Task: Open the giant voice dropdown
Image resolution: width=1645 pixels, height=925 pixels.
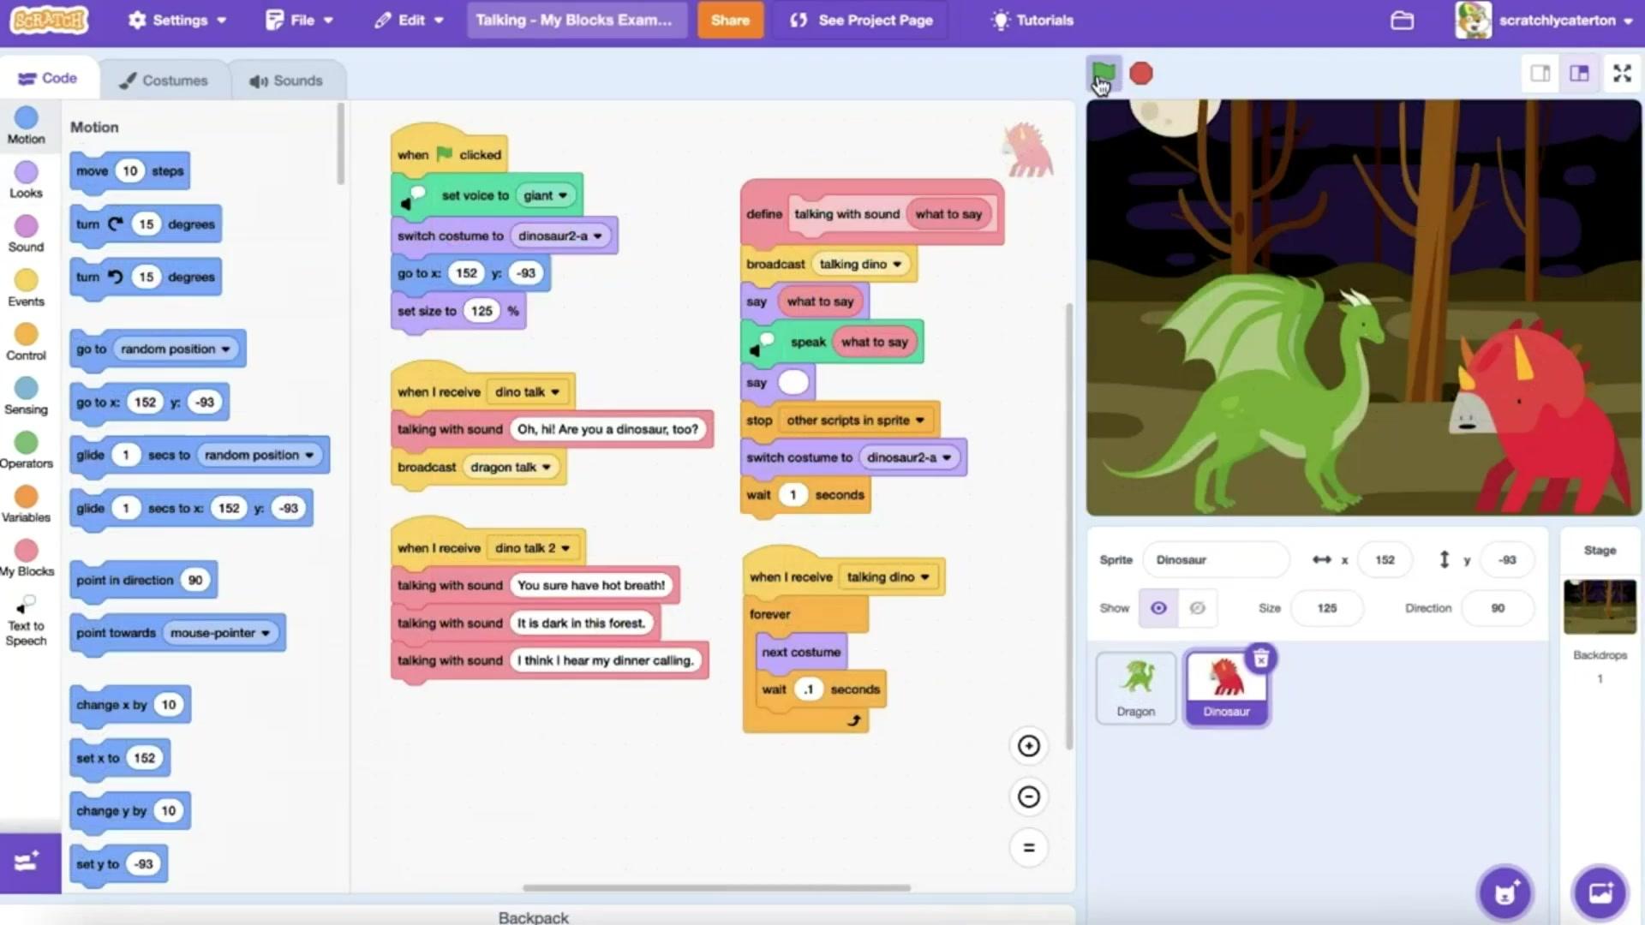Action: point(546,195)
